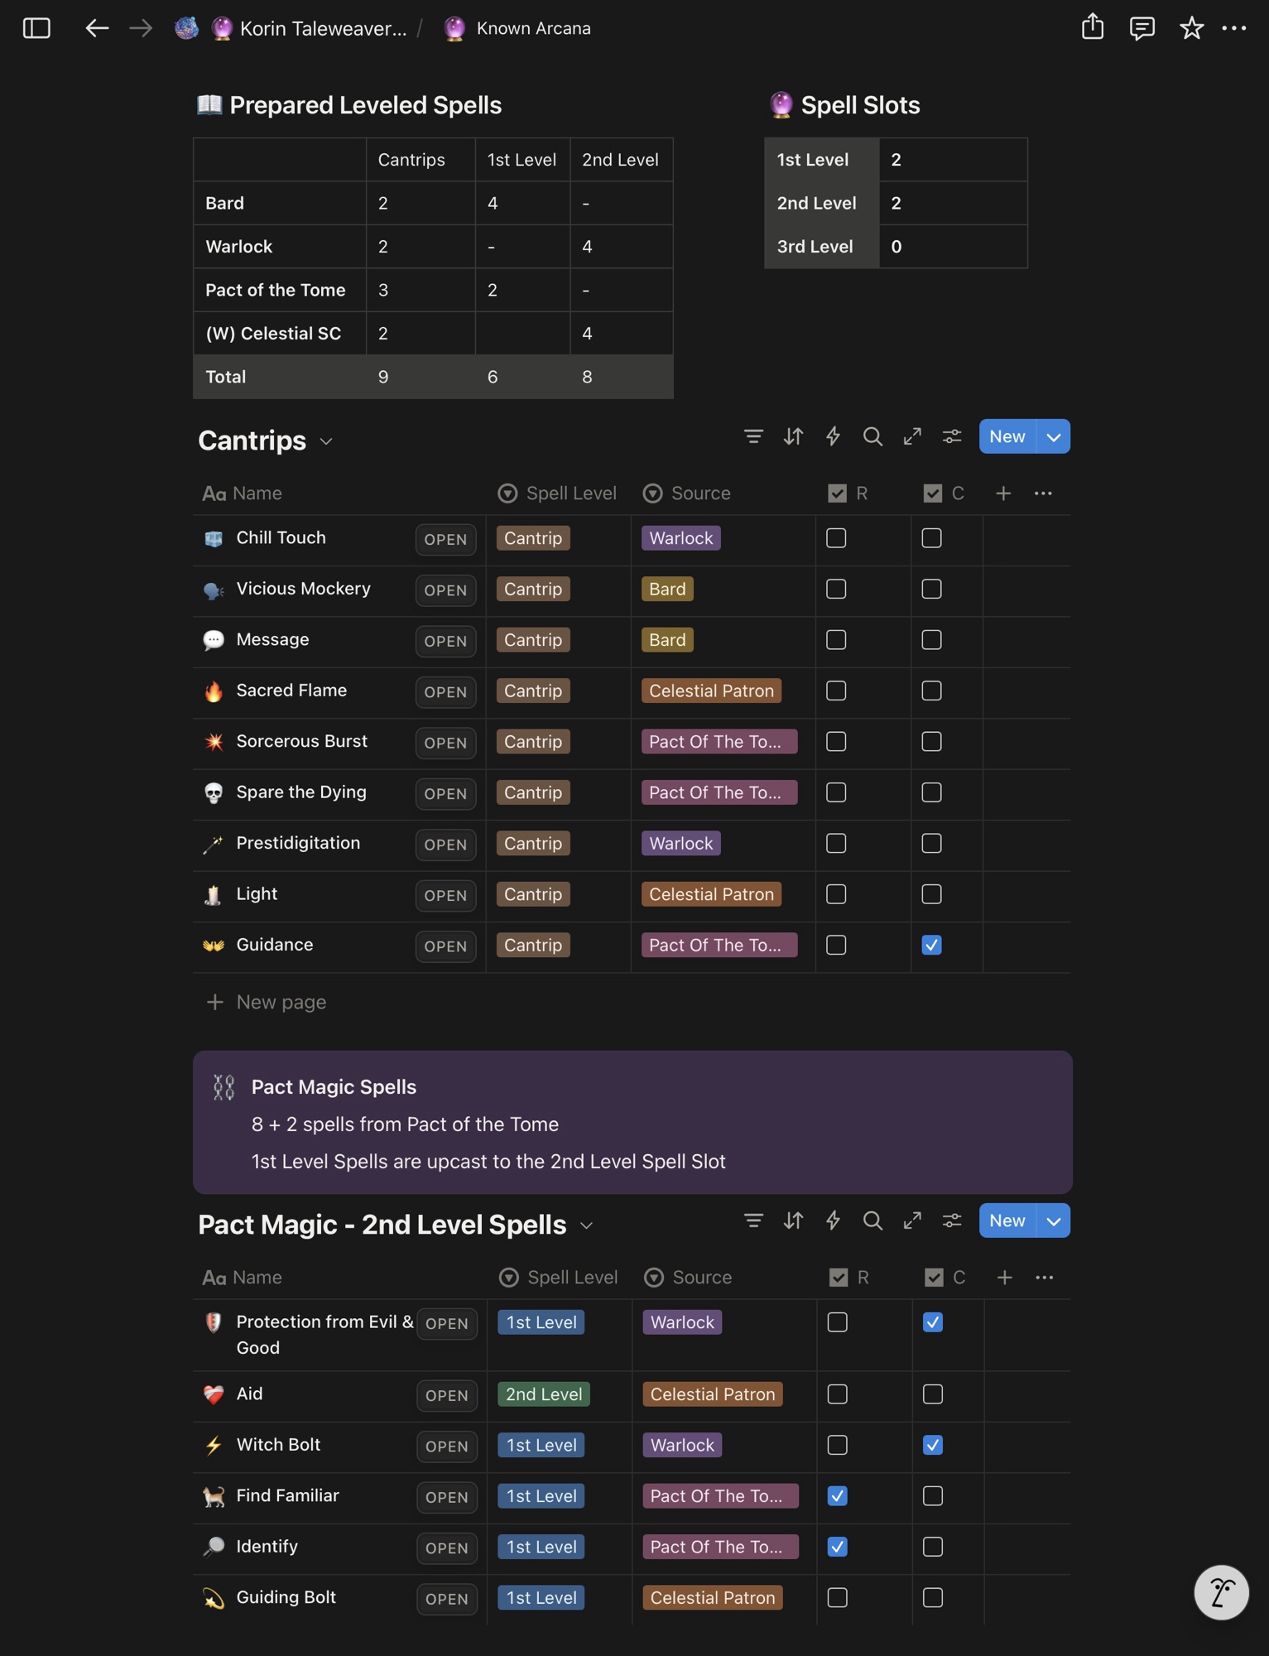
Task: Click New page below Cantrips table
Action: pos(281,1002)
